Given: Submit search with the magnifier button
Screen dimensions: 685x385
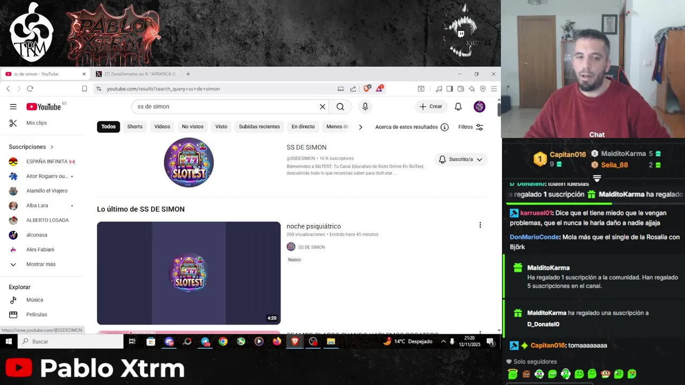Looking at the screenshot, I should tap(340, 106).
